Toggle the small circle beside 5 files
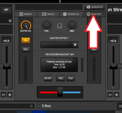122x113 pixels. pos(39,106)
